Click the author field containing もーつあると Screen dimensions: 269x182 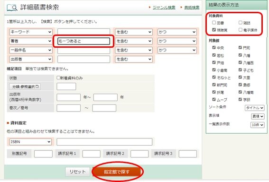[83, 41]
